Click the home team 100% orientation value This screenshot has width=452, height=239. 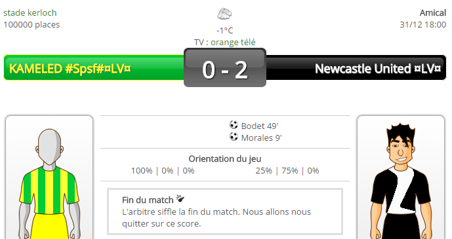pyautogui.click(x=142, y=171)
